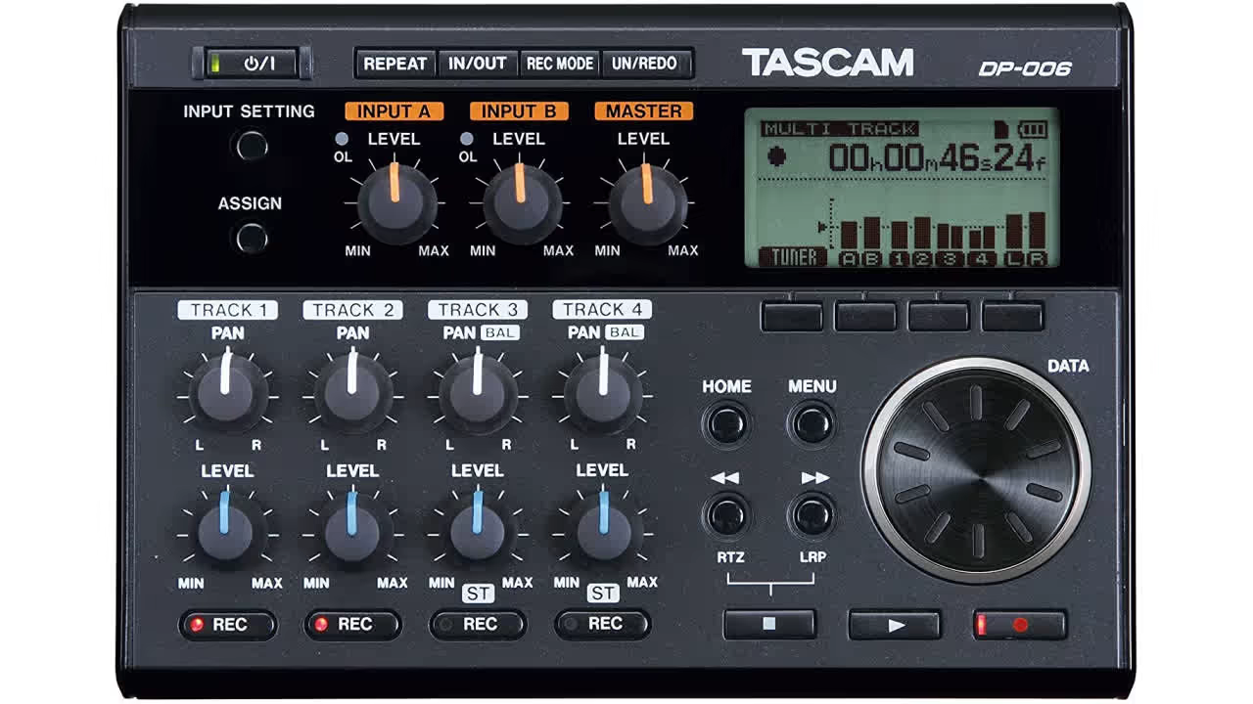This screenshot has height=704, width=1253.
Task: Click the TRACK 3 LEVEL knob
Action: 478,531
